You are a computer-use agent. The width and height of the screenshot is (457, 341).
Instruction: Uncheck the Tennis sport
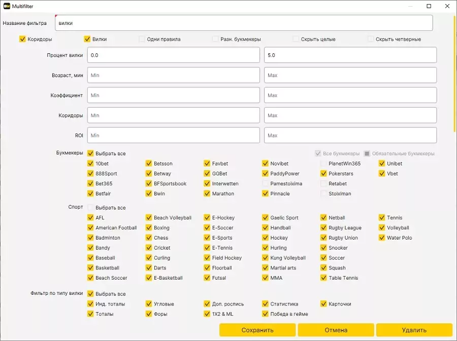tap(382, 218)
